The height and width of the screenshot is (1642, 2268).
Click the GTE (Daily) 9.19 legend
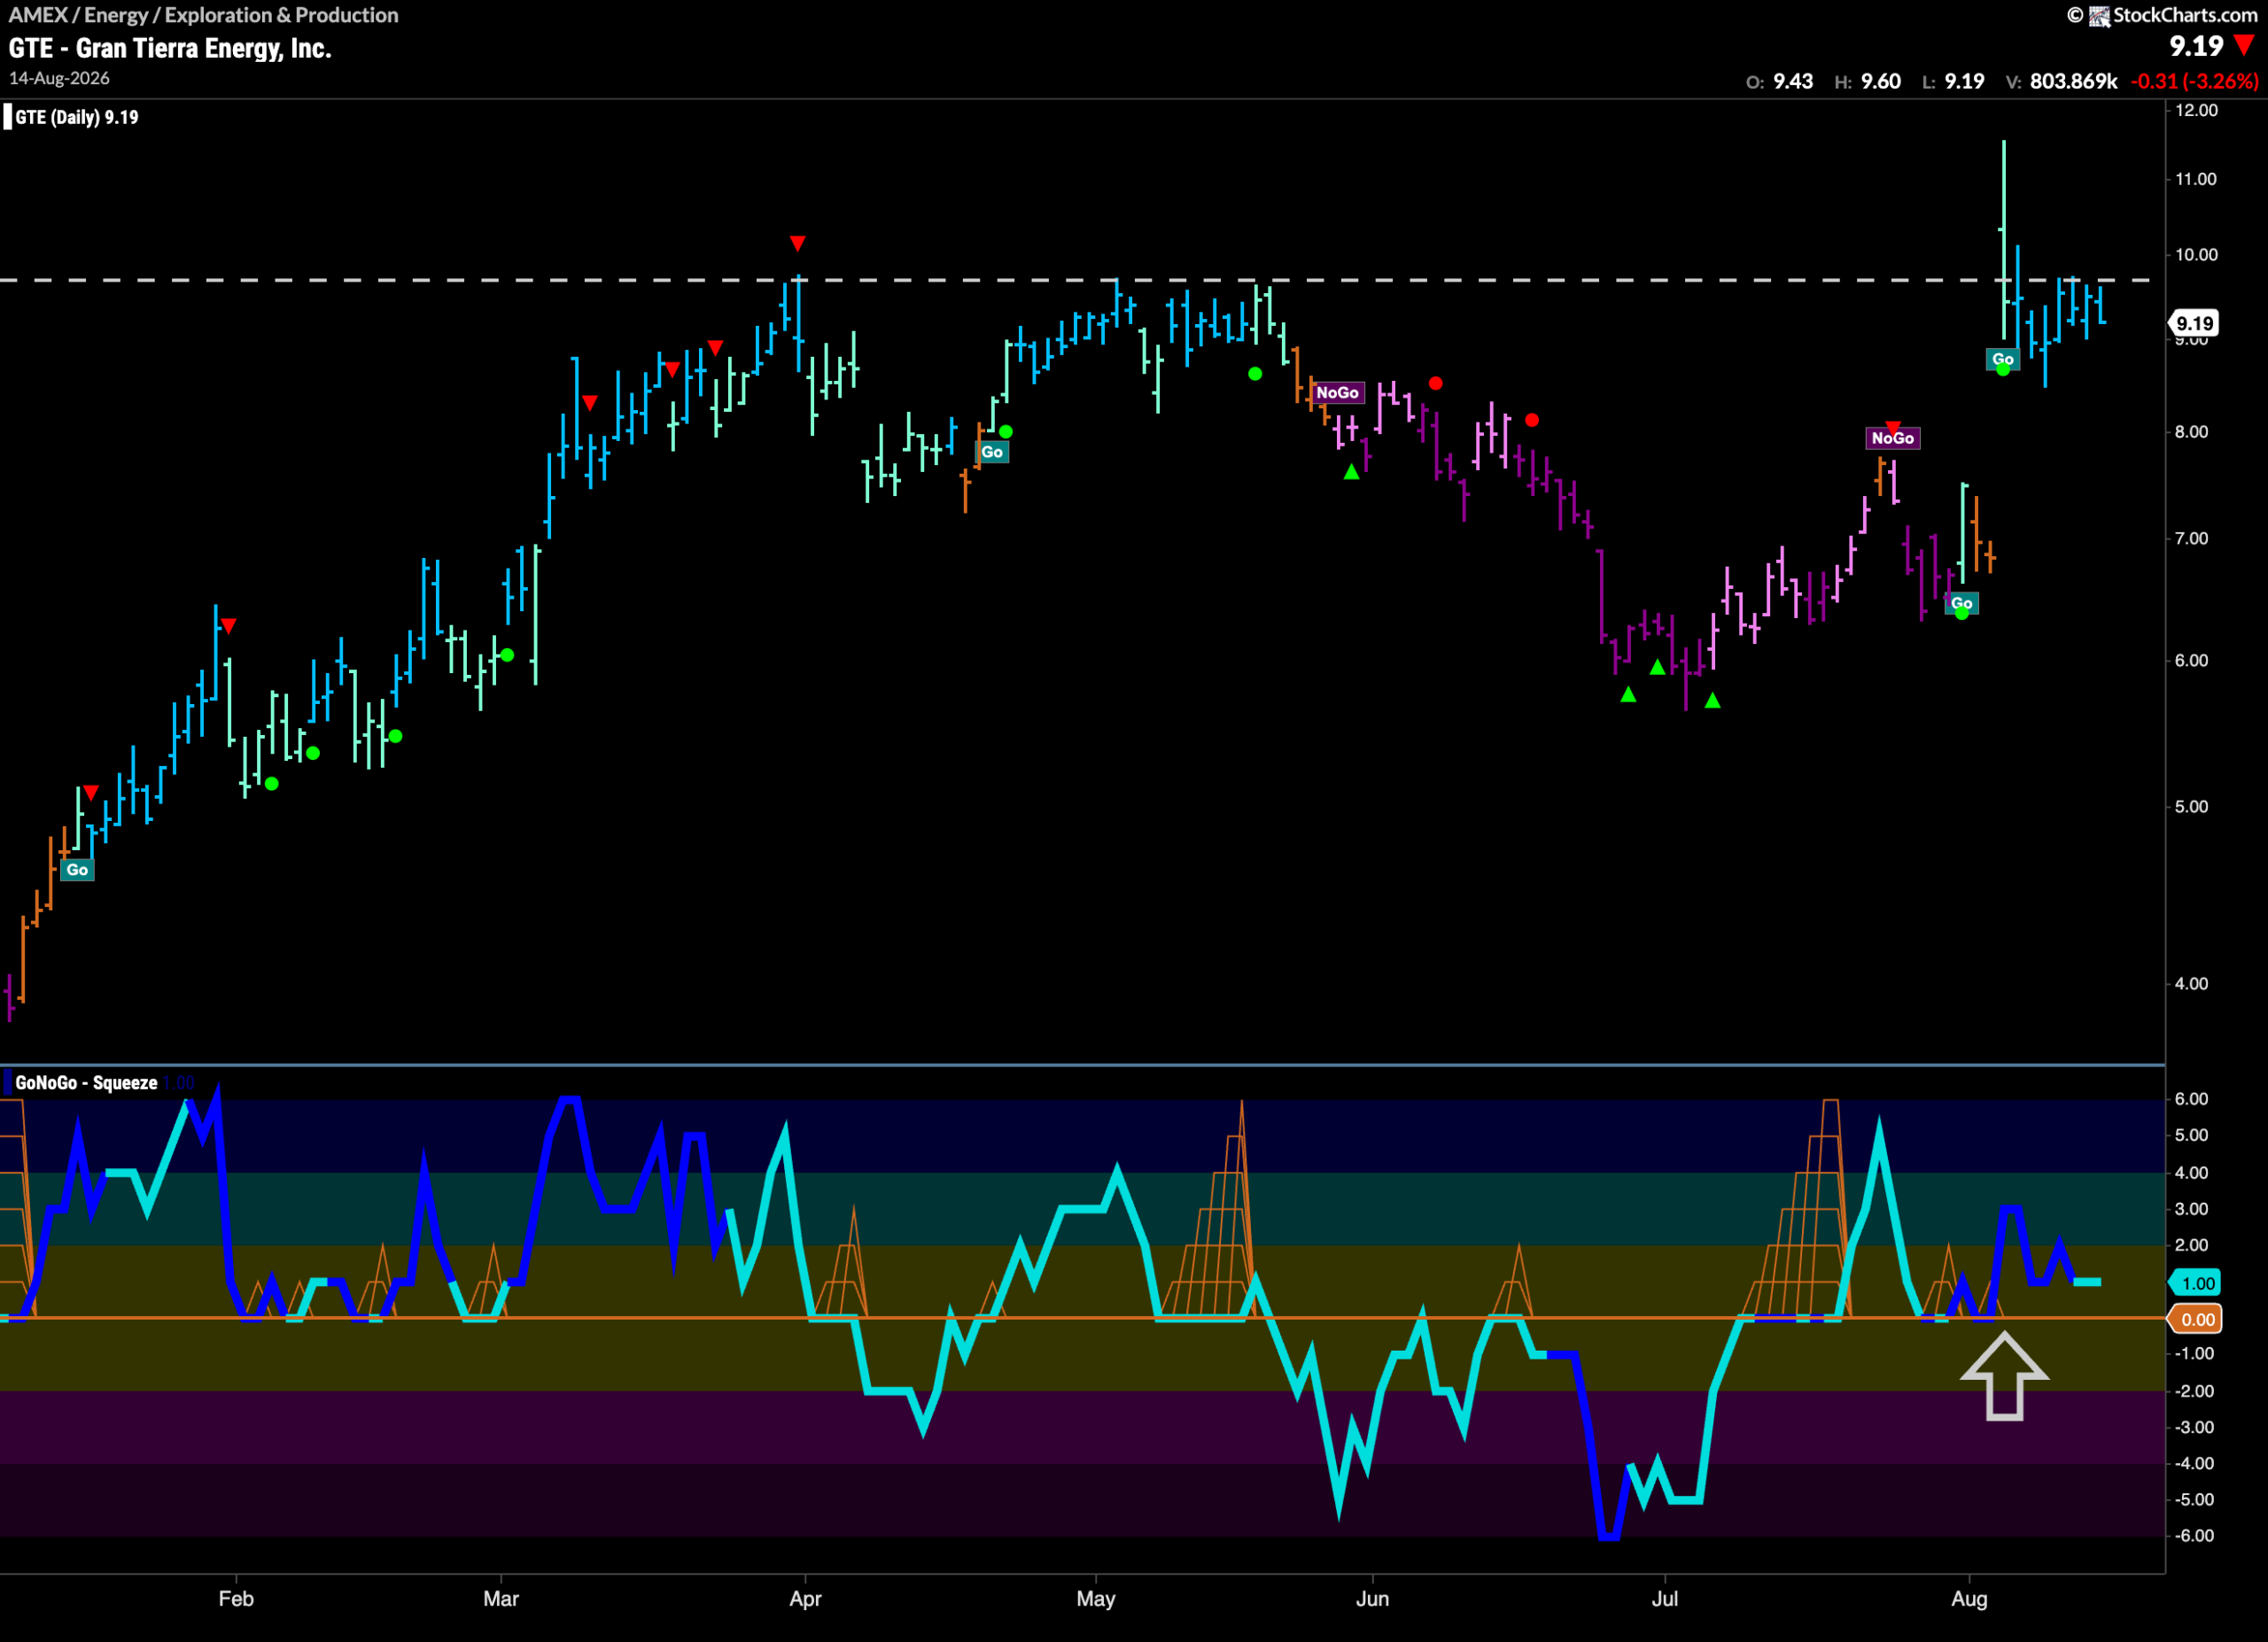click(x=76, y=117)
